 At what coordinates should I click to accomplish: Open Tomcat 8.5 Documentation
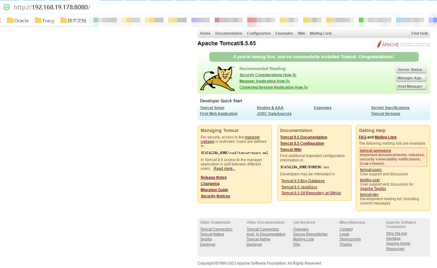click(303, 137)
